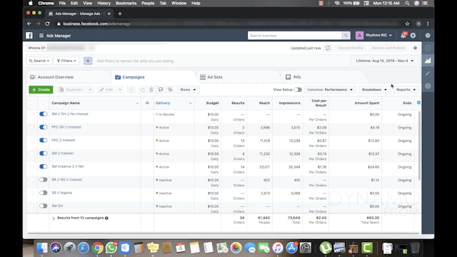
Task: Enable the SM GH campaign switch
Action: pos(43,206)
